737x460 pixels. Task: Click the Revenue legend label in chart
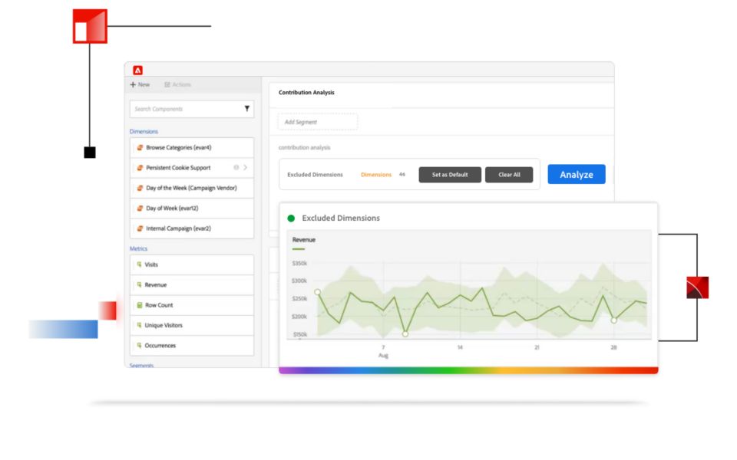point(304,240)
